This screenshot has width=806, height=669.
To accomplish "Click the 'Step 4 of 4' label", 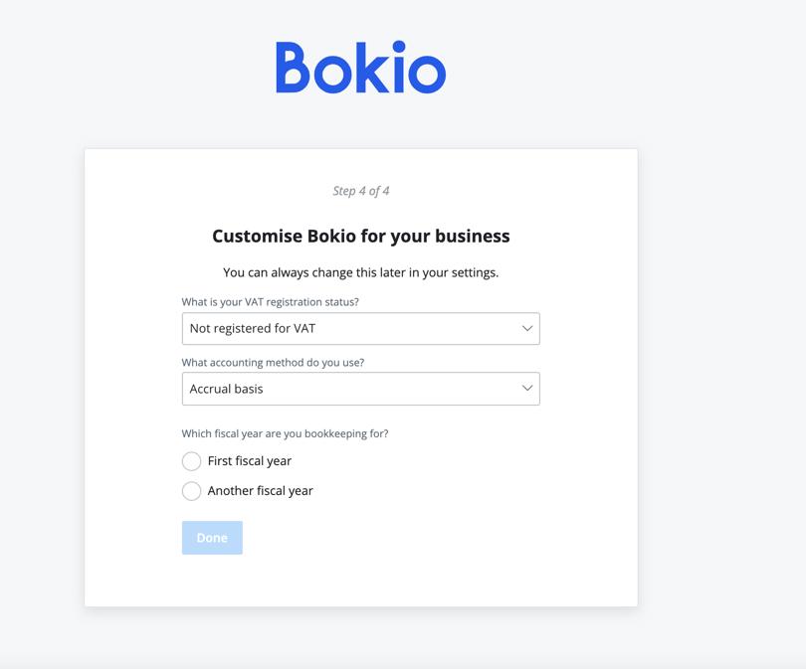I will point(359,190).
